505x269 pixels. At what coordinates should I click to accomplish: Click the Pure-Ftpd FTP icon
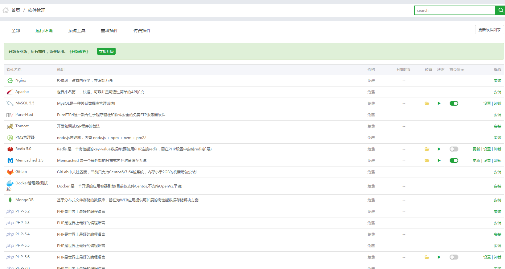[10, 115]
